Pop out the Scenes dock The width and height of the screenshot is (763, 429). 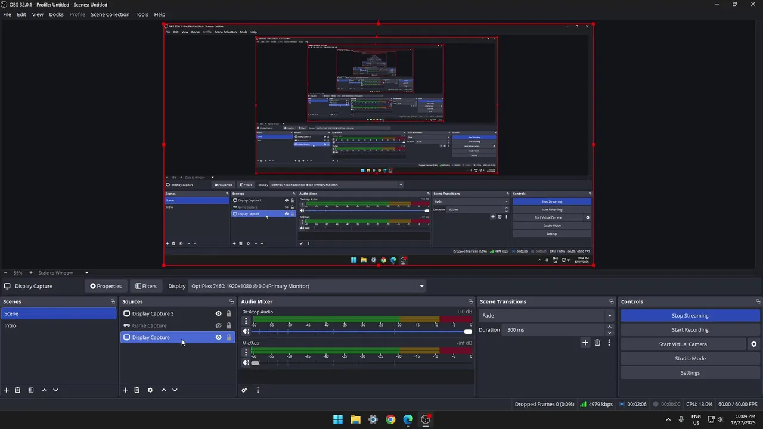(x=113, y=301)
